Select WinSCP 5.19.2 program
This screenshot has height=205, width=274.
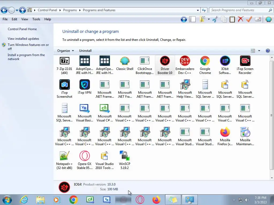pos(125,160)
